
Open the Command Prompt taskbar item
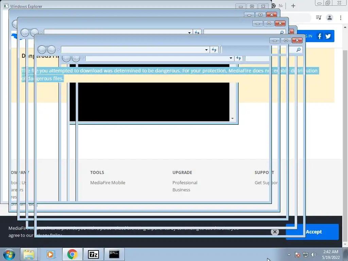[x=114, y=254]
